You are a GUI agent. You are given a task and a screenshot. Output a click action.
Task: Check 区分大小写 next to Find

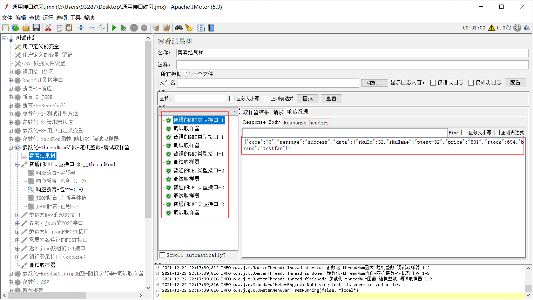pyautogui.click(x=464, y=132)
